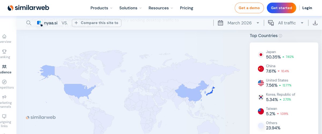Click the Korea, Republic of label
Screen dimensions: 322x134
280,94
